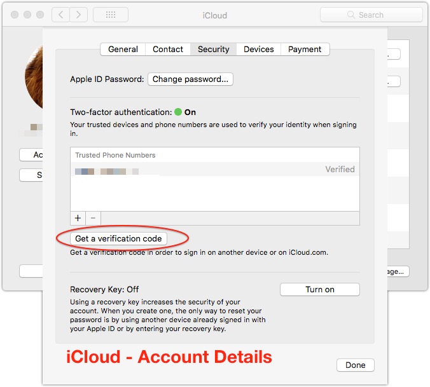Remove phone number with minus button
Screen dimensions: 430x387
(x=93, y=218)
